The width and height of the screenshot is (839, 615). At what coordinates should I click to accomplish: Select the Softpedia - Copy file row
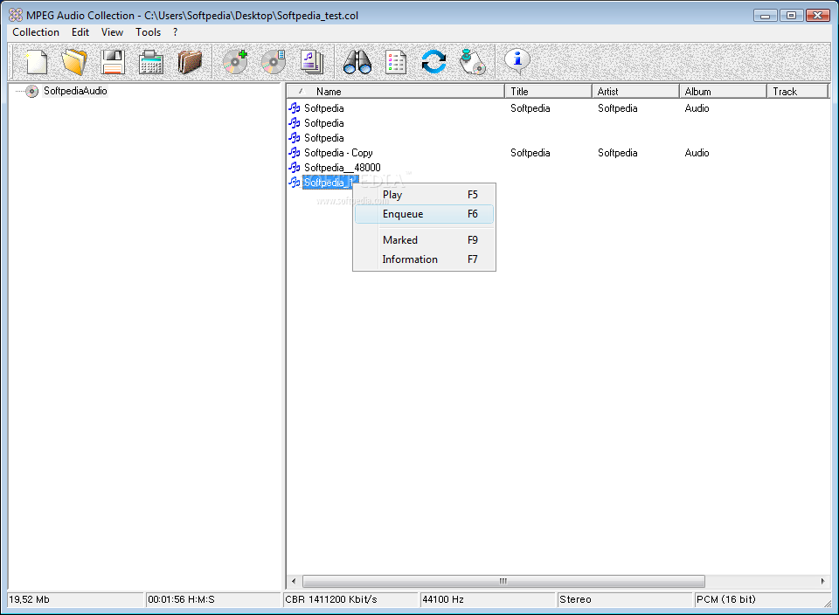[x=338, y=153]
